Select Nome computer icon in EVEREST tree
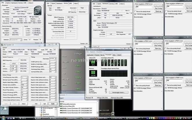192x120 pixels. 41,108
